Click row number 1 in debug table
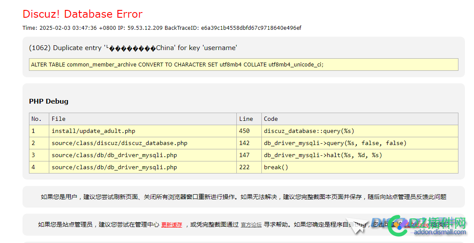474x243 pixels. 39,131
